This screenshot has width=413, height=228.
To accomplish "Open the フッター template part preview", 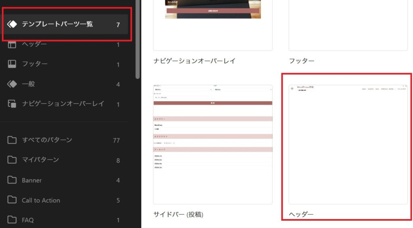I will (x=348, y=25).
